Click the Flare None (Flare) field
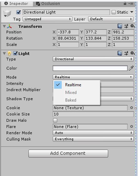This screenshot has width=138, height=176. point(90,127)
